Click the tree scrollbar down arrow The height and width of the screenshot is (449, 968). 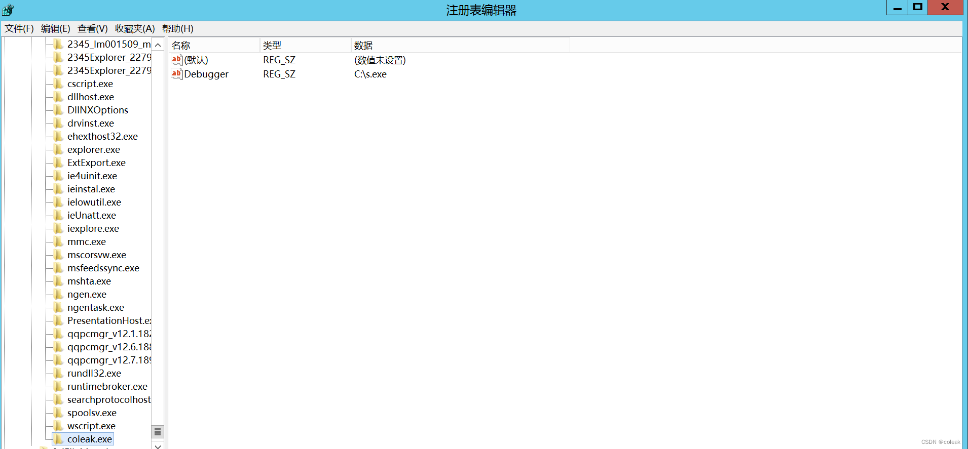coord(158,445)
